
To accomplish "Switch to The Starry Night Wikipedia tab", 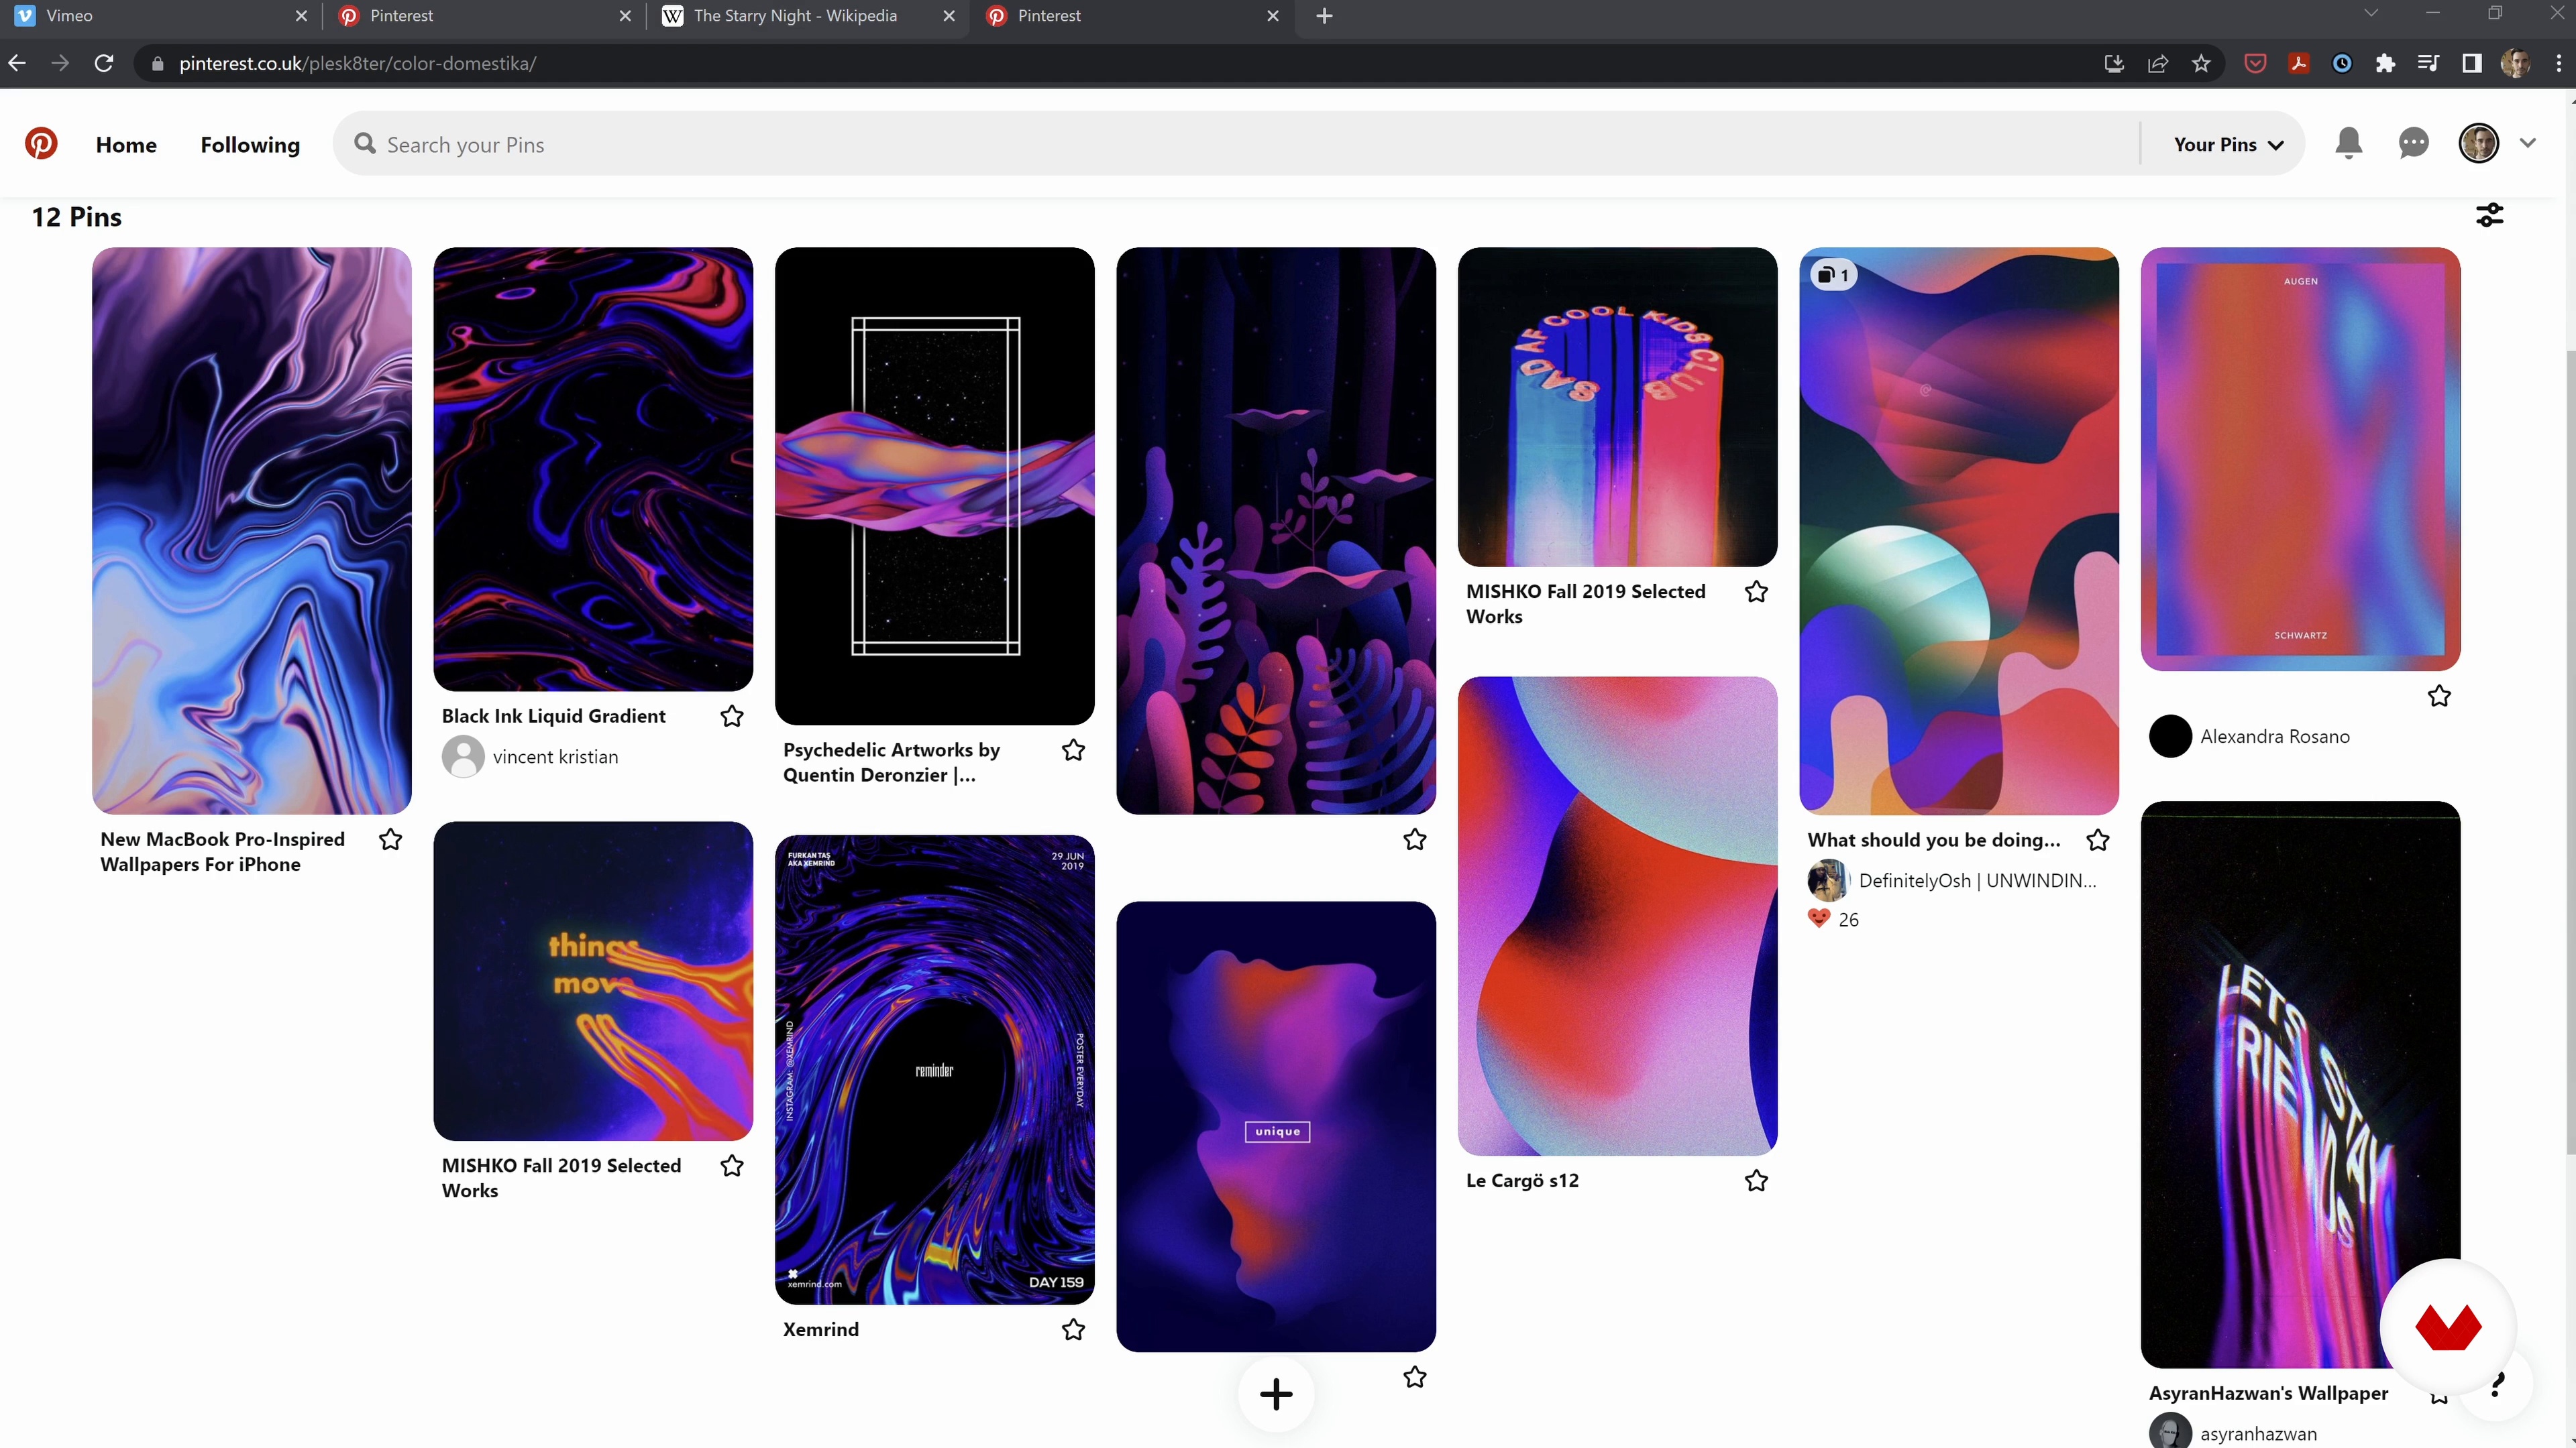I will [808, 16].
